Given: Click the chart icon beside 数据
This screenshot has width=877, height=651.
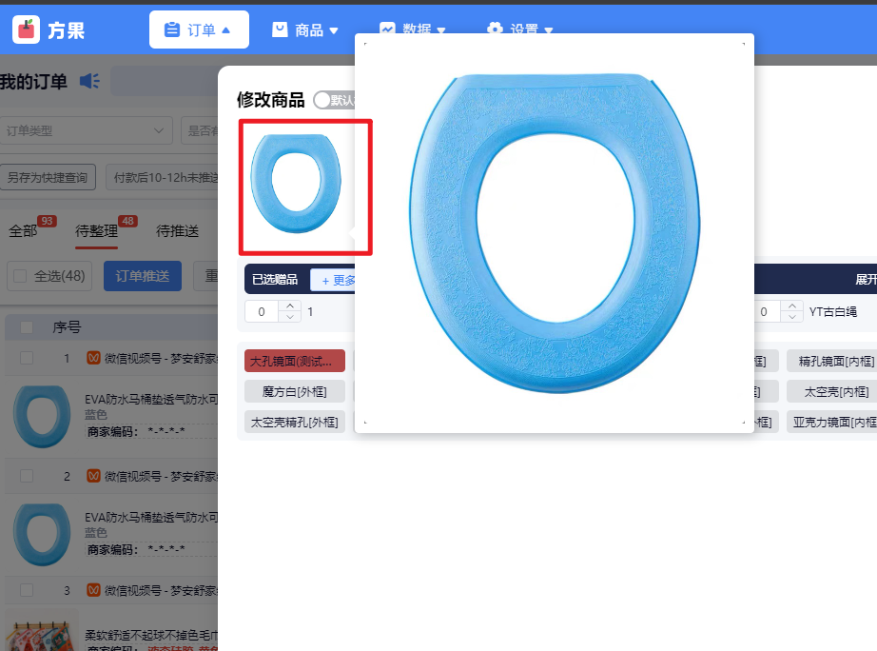Looking at the screenshot, I should (x=386, y=30).
